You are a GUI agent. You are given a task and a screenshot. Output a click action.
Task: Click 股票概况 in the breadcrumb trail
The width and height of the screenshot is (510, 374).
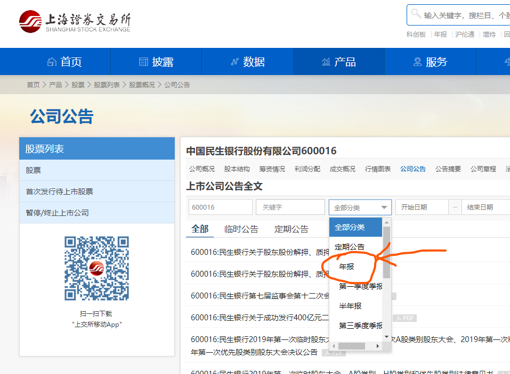point(142,85)
